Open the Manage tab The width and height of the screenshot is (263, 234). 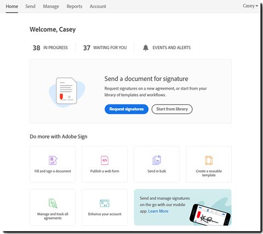(x=51, y=7)
